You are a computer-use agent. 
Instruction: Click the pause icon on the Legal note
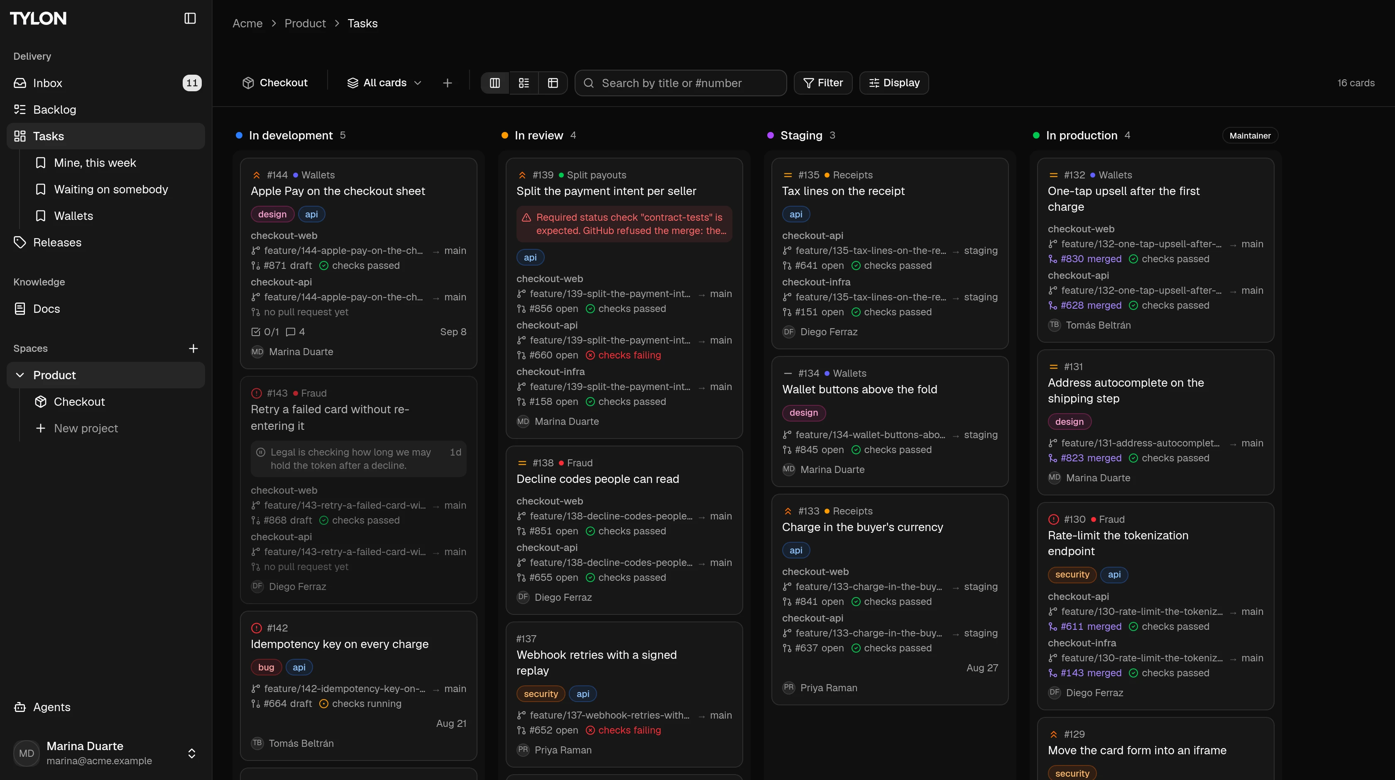tap(260, 452)
